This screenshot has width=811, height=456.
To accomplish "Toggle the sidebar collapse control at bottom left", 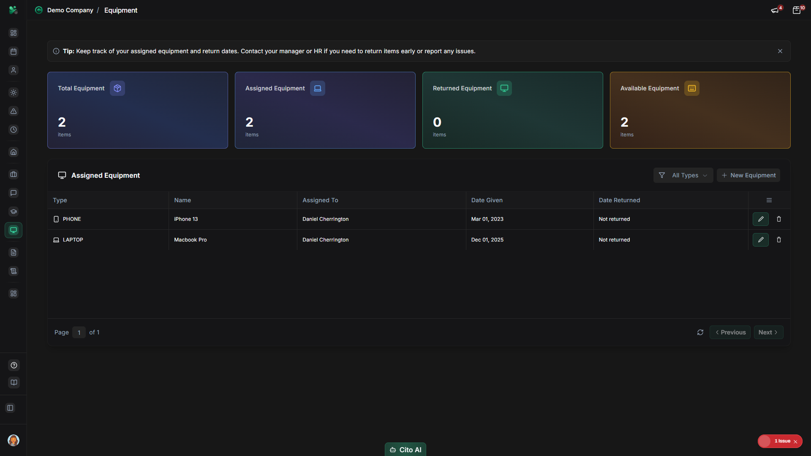I will tap(10, 408).
